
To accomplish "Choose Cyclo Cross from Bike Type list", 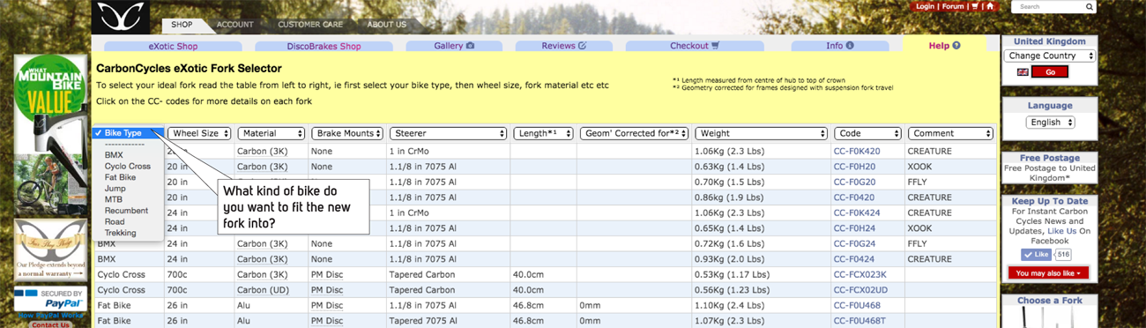I will tap(127, 167).
